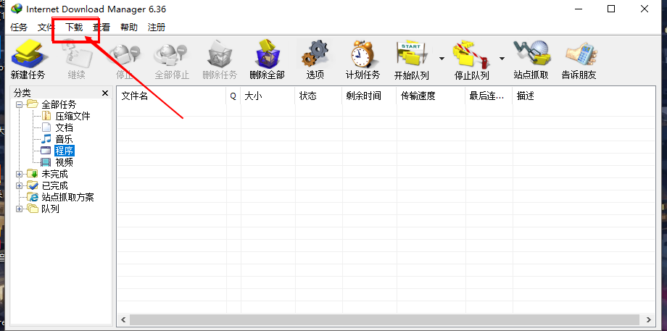Click horizontal scrollbar left arrow
This screenshot has height=331, width=667.
click(x=123, y=320)
